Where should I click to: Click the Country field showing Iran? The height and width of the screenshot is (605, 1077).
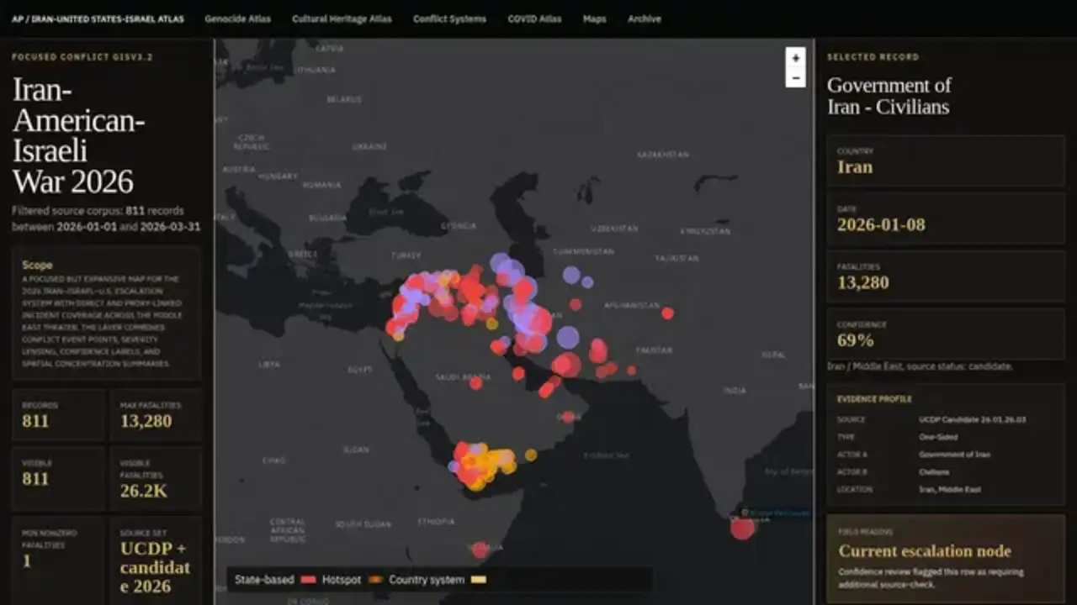946,160
